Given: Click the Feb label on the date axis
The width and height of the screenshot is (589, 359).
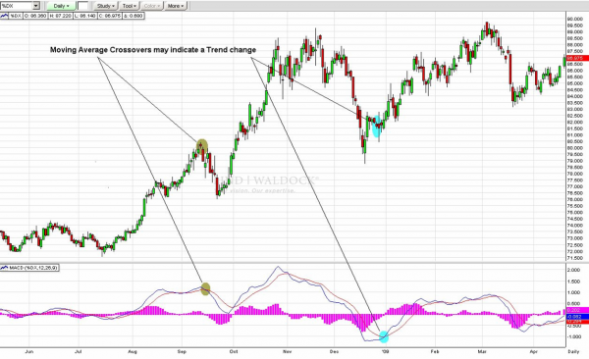Looking at the screenshot, I should (435, 352).
